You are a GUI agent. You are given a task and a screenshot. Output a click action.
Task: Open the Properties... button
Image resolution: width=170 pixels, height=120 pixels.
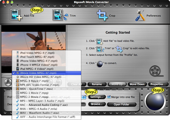tap(158, 84)
